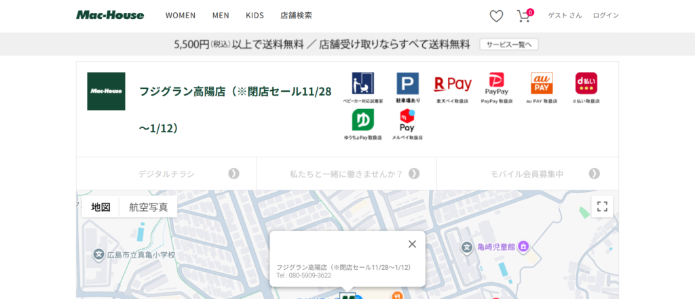
Task: Switch the map to 航空写真 view
Action: click(x=149, y=207)
